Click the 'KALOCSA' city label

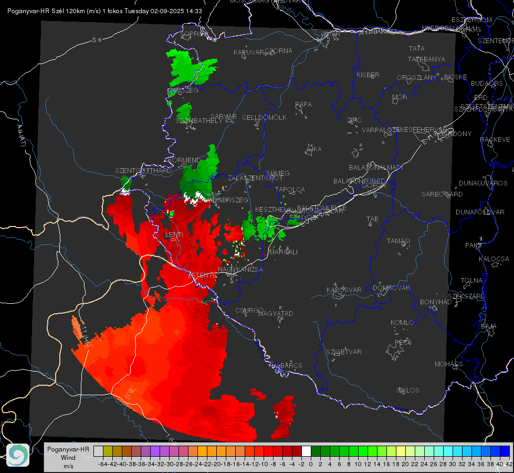(494, 259)
